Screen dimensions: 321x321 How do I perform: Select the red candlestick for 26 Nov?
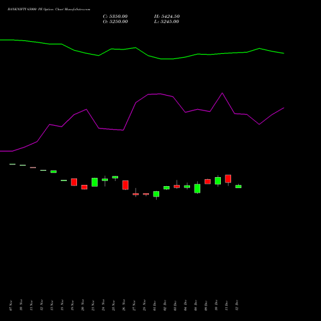click(125, 185)
